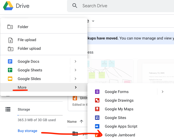Click the search magnifier icon

point(75,5)
